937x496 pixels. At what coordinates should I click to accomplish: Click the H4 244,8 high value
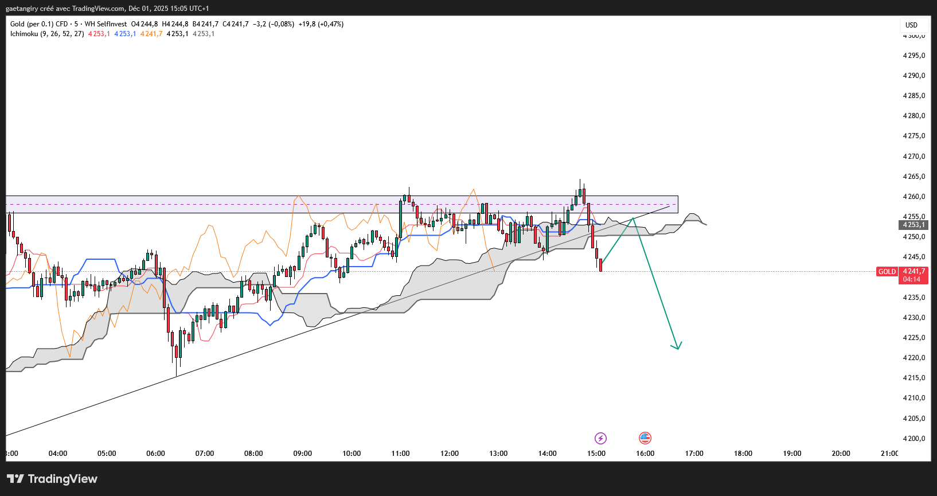(x=175, y=24)
